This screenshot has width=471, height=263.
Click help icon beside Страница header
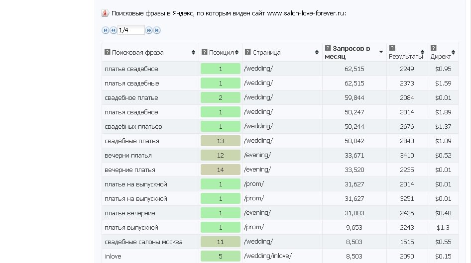coord(247,52)
